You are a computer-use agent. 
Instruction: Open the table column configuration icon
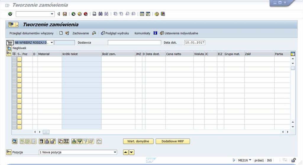click(x=293, y=54)
